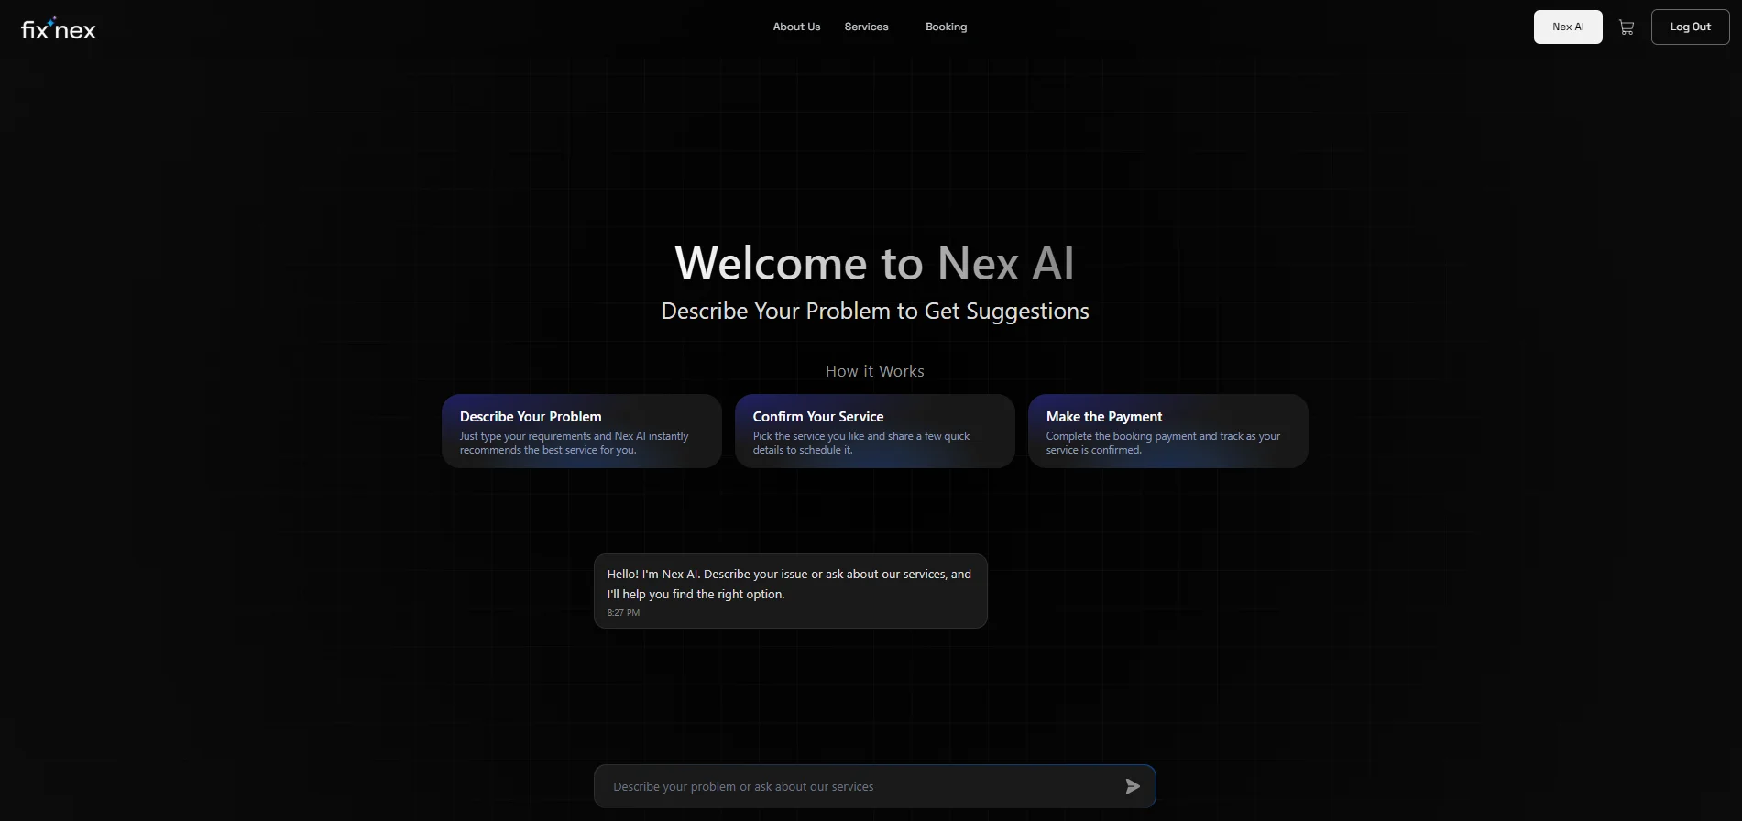Click the 'Pick the service you like' description
Screen dimensions: 1742x821
(860, 443)
